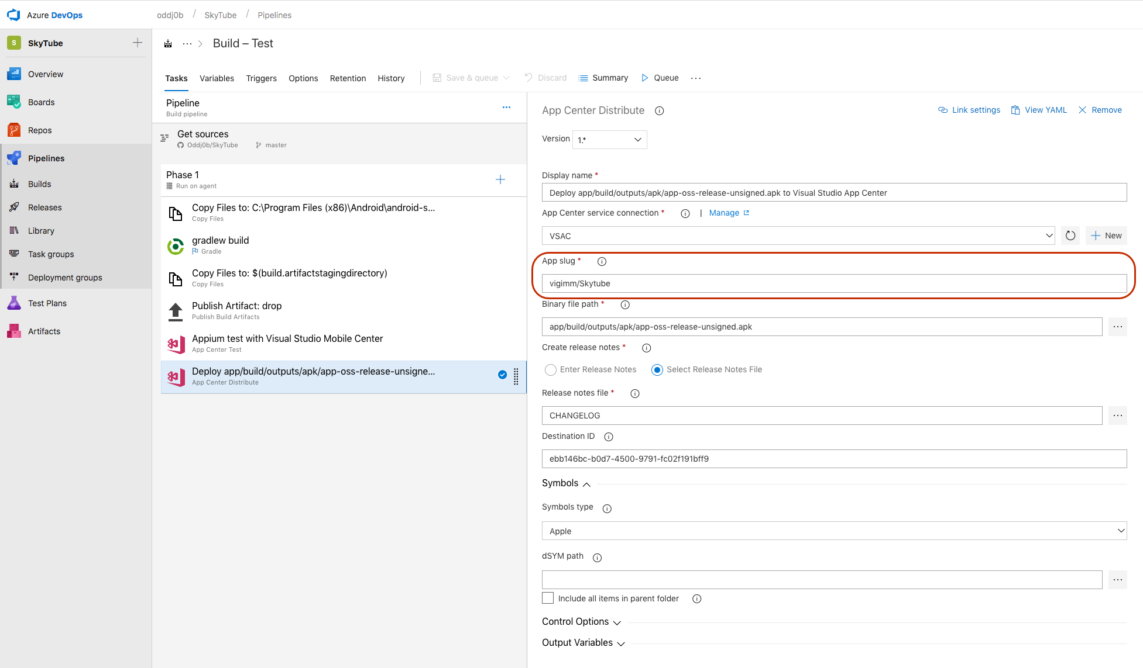Switch to the Triggers tab
This screenshot has height=668, width=1143.
[261, 78]
